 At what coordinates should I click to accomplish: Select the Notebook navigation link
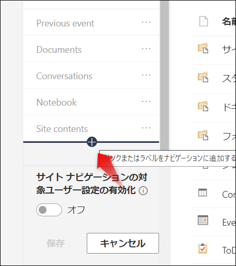pos(56,102)
